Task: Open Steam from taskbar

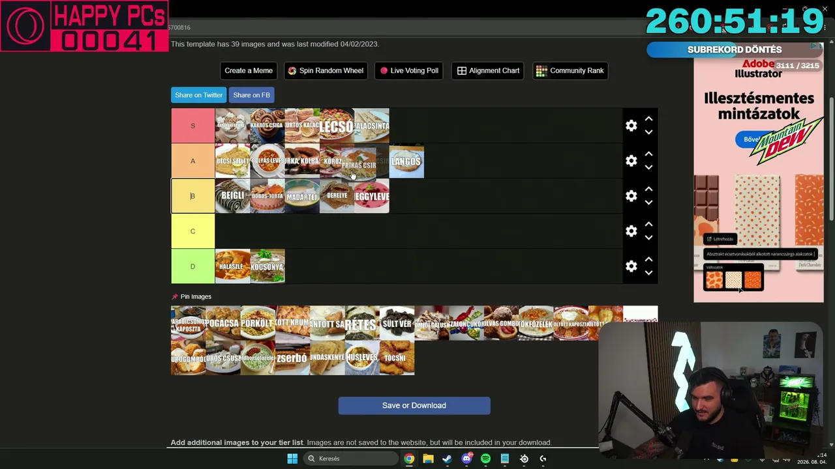Action: coord(447,459)
